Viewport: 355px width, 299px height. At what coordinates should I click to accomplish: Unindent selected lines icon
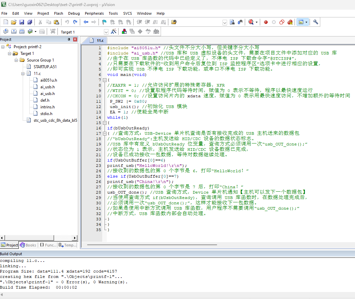click(x=147, y=22)
